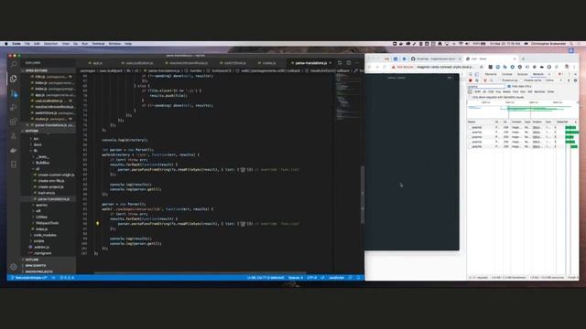Click the VS Code editor vertical scrollbar
Viewport: 586px width, 329px height.
[x=363, y=194]
